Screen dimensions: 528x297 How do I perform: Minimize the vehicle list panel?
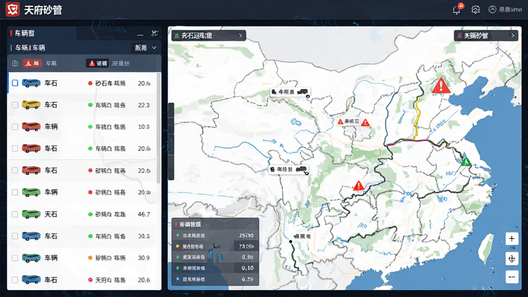140,35
